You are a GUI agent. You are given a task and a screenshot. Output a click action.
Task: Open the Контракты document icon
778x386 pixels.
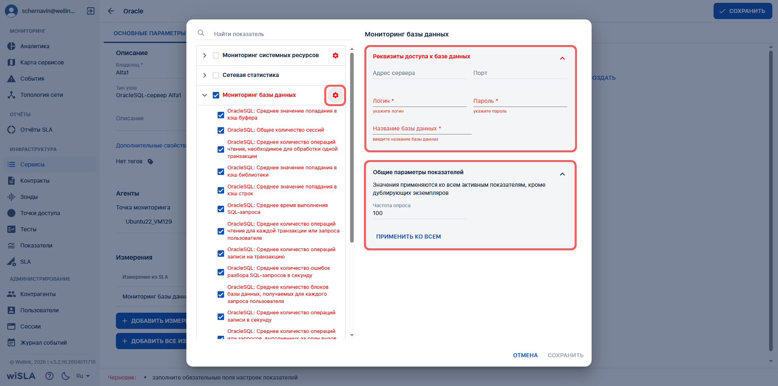11,181
